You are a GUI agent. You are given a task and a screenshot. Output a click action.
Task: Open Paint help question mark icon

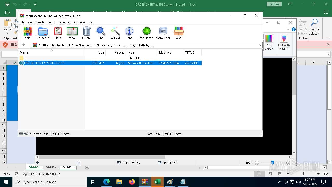[294, 29]
